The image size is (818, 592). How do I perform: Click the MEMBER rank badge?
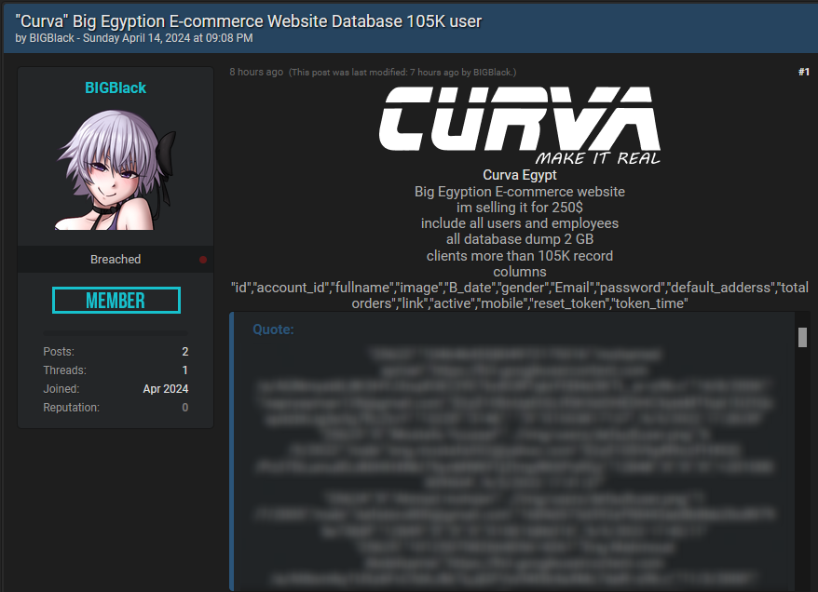[x=116, y=300]
